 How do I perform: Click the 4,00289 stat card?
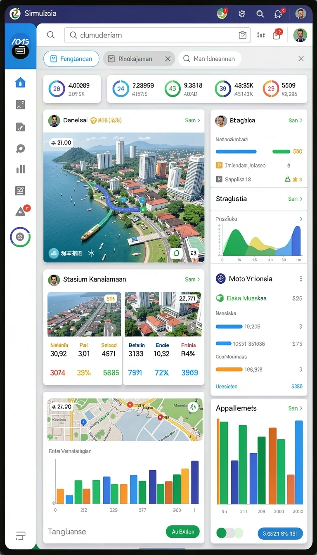pyautogui.click(x=72, y=89)
